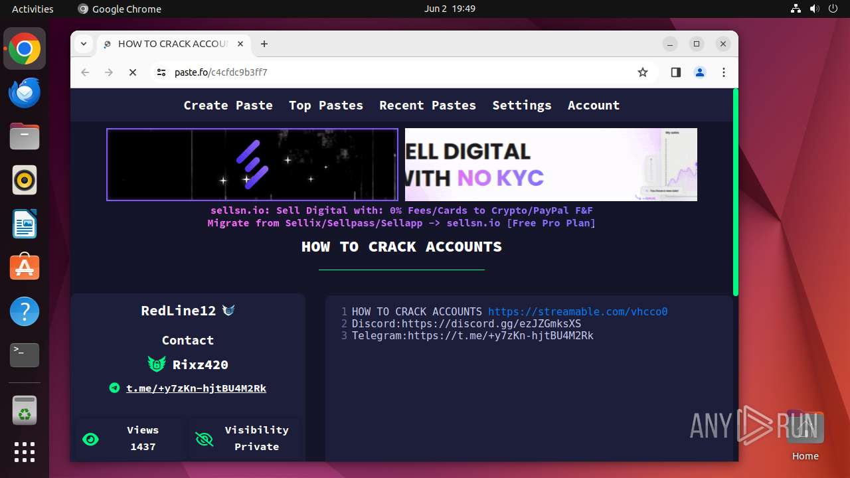Click the Visibility Private label
Screen dimensions: 850x478
(256, 438)
